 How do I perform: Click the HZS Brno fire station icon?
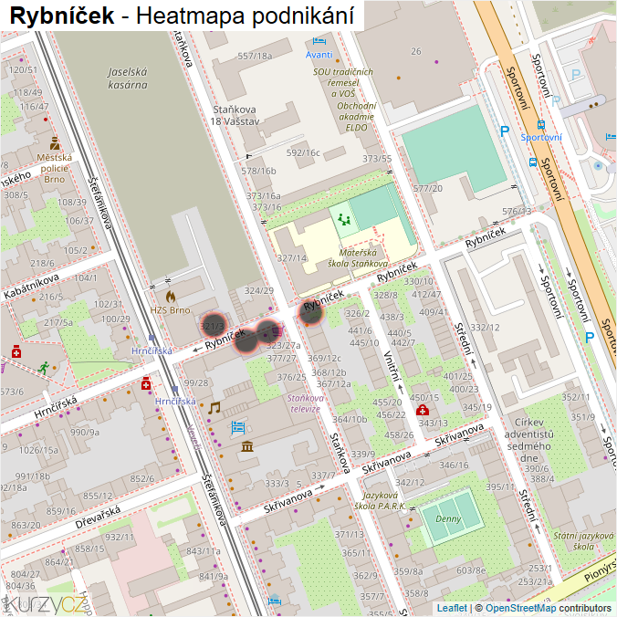[171, 296]
